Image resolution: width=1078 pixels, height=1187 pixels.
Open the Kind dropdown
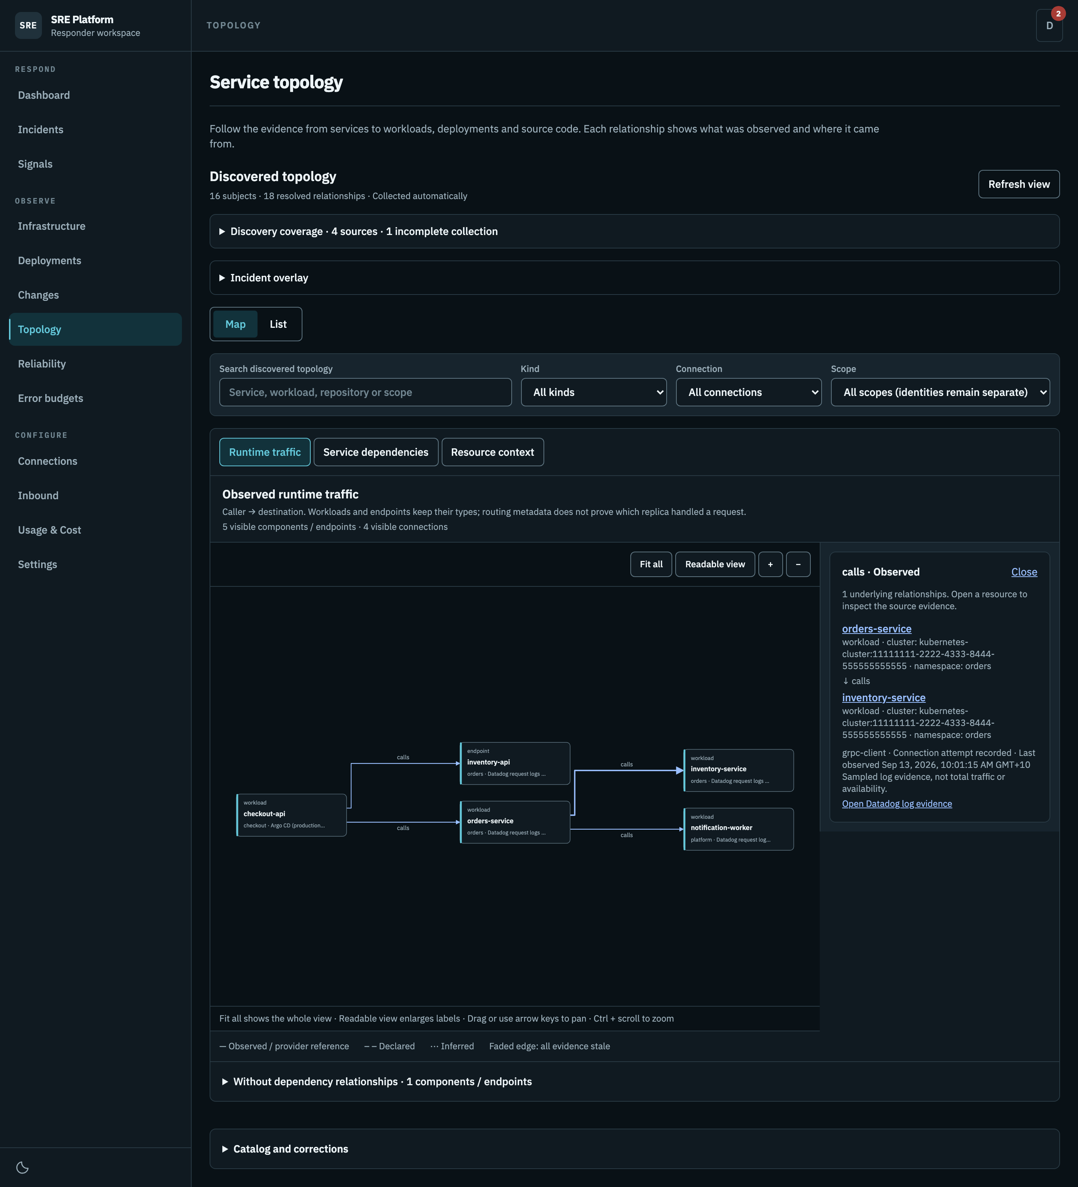coord(594,392)
